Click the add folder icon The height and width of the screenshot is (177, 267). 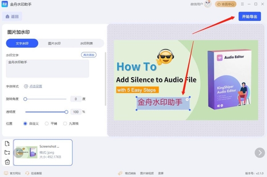tap(7, 153)
